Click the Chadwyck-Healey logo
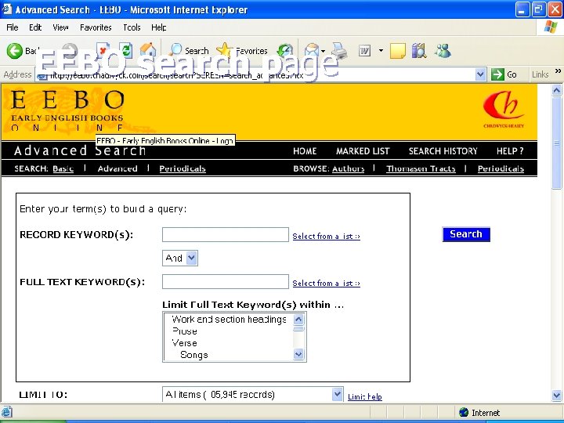The height and width of the screenshot is (423, 564). 504,109
